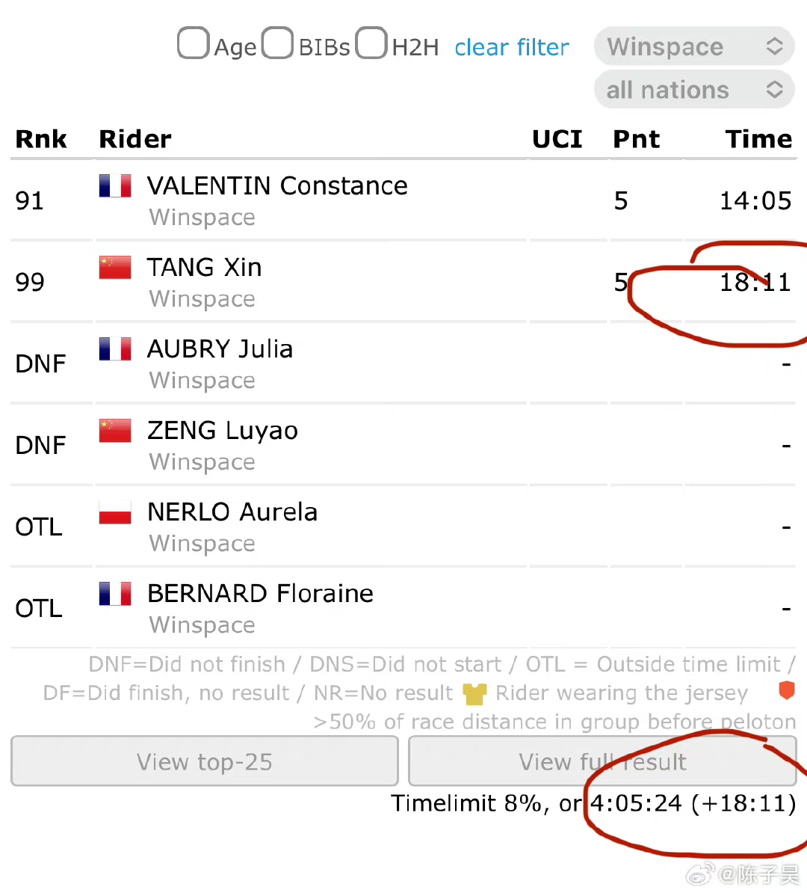Toggle the H2H checkbox
The image size is (807, 893).
click(371, 43)
